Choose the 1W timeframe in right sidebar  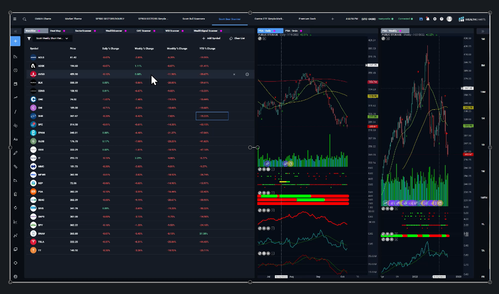coord(483,171)
